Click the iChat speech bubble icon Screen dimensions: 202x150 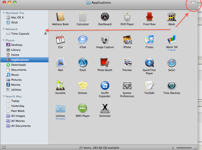tap(82, 40)
